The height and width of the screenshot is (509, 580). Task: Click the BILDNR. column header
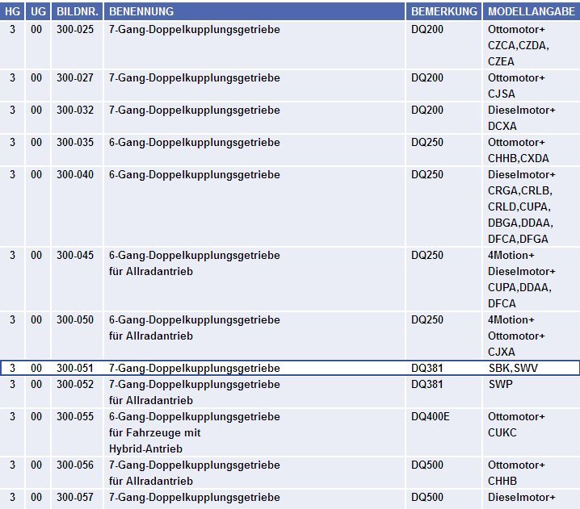(x=77, y=12)
